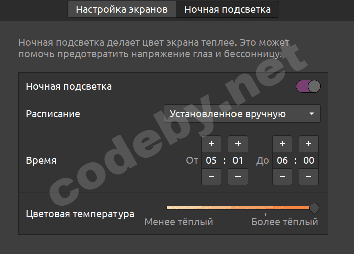The image size is (354, 254).
Task: Increase the До hours value with plus
Action: point(282,144)
